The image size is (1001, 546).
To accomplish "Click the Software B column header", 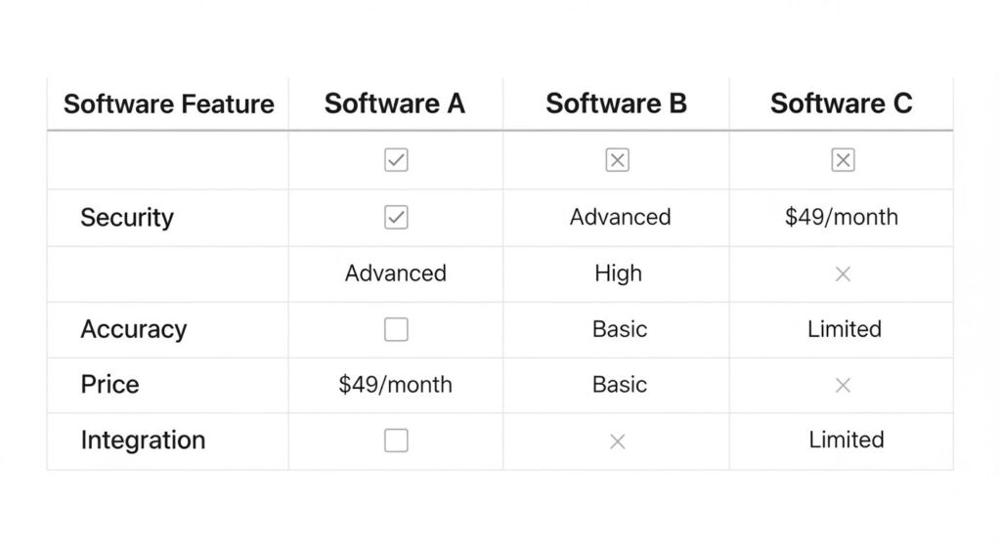I will click(x=616, y=104).
